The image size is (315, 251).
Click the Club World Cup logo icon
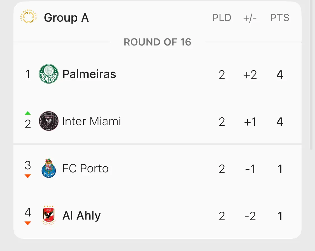point(29,16)
